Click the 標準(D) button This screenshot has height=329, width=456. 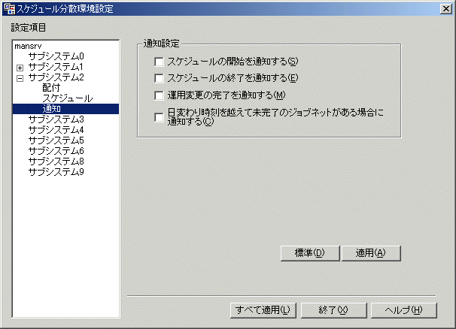310,253
